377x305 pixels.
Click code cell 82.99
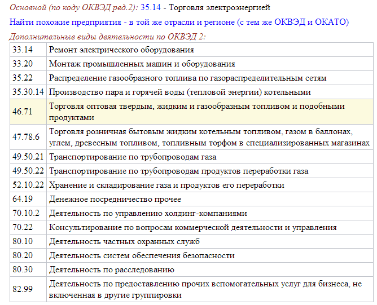click(28, 289)
